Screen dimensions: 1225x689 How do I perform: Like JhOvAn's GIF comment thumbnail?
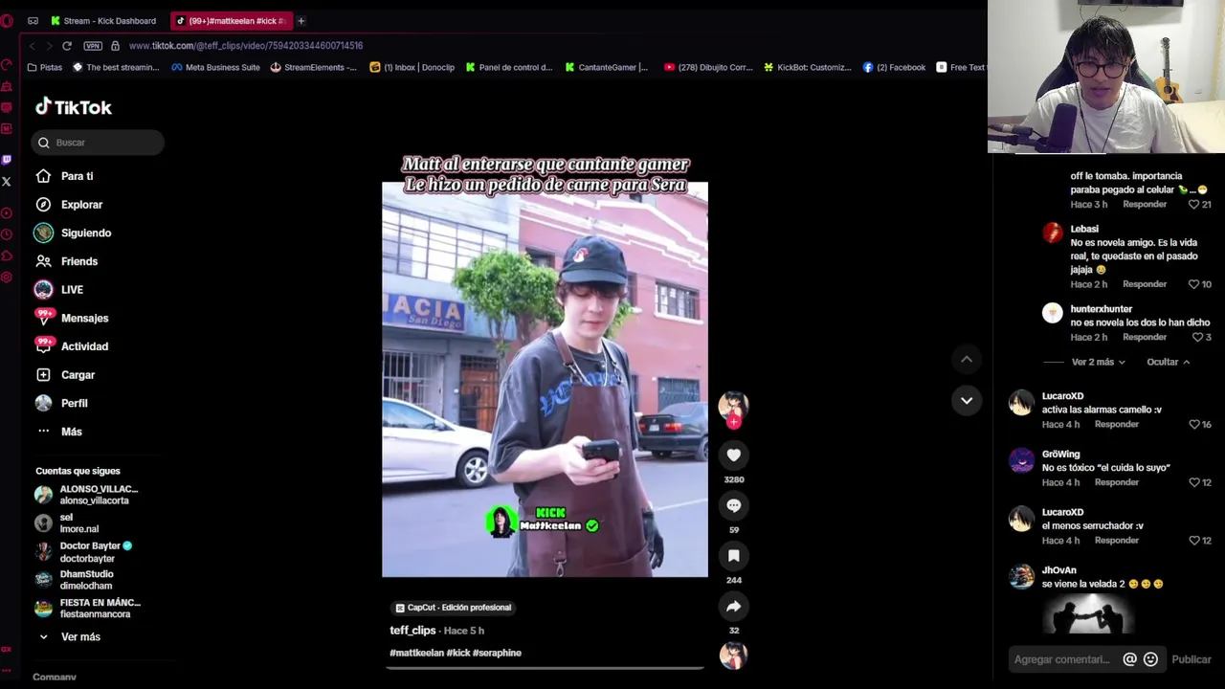coord(1088,613)
